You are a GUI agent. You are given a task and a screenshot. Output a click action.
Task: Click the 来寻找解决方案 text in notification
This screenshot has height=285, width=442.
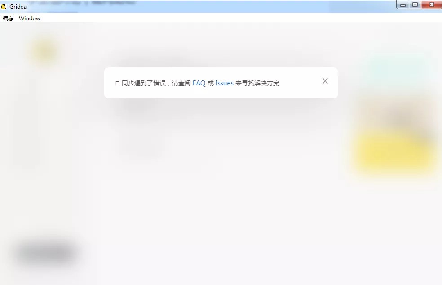pyautogui.click(x=257, y=83)
